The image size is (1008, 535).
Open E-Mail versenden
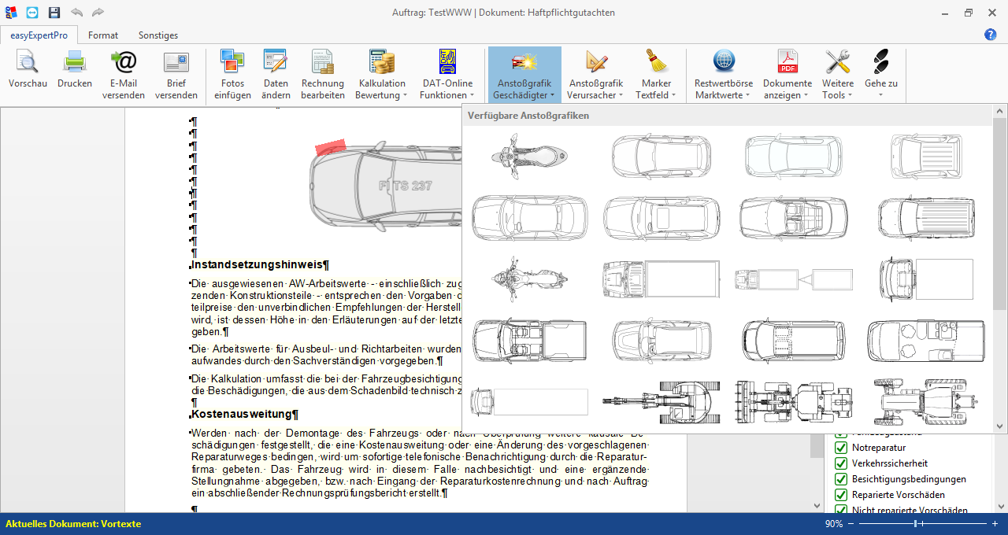124,75
